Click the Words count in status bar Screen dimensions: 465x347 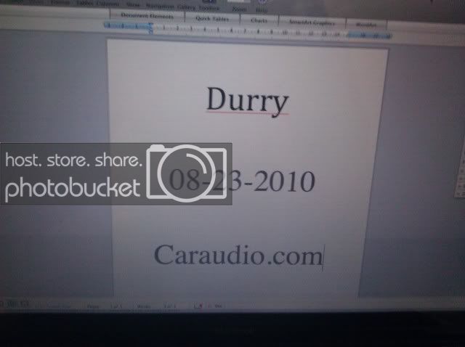coord(156,306)
